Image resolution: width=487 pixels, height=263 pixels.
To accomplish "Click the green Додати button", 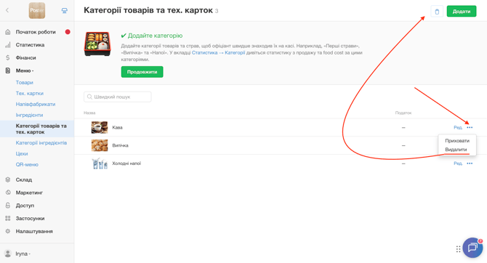I will [462, 12].
